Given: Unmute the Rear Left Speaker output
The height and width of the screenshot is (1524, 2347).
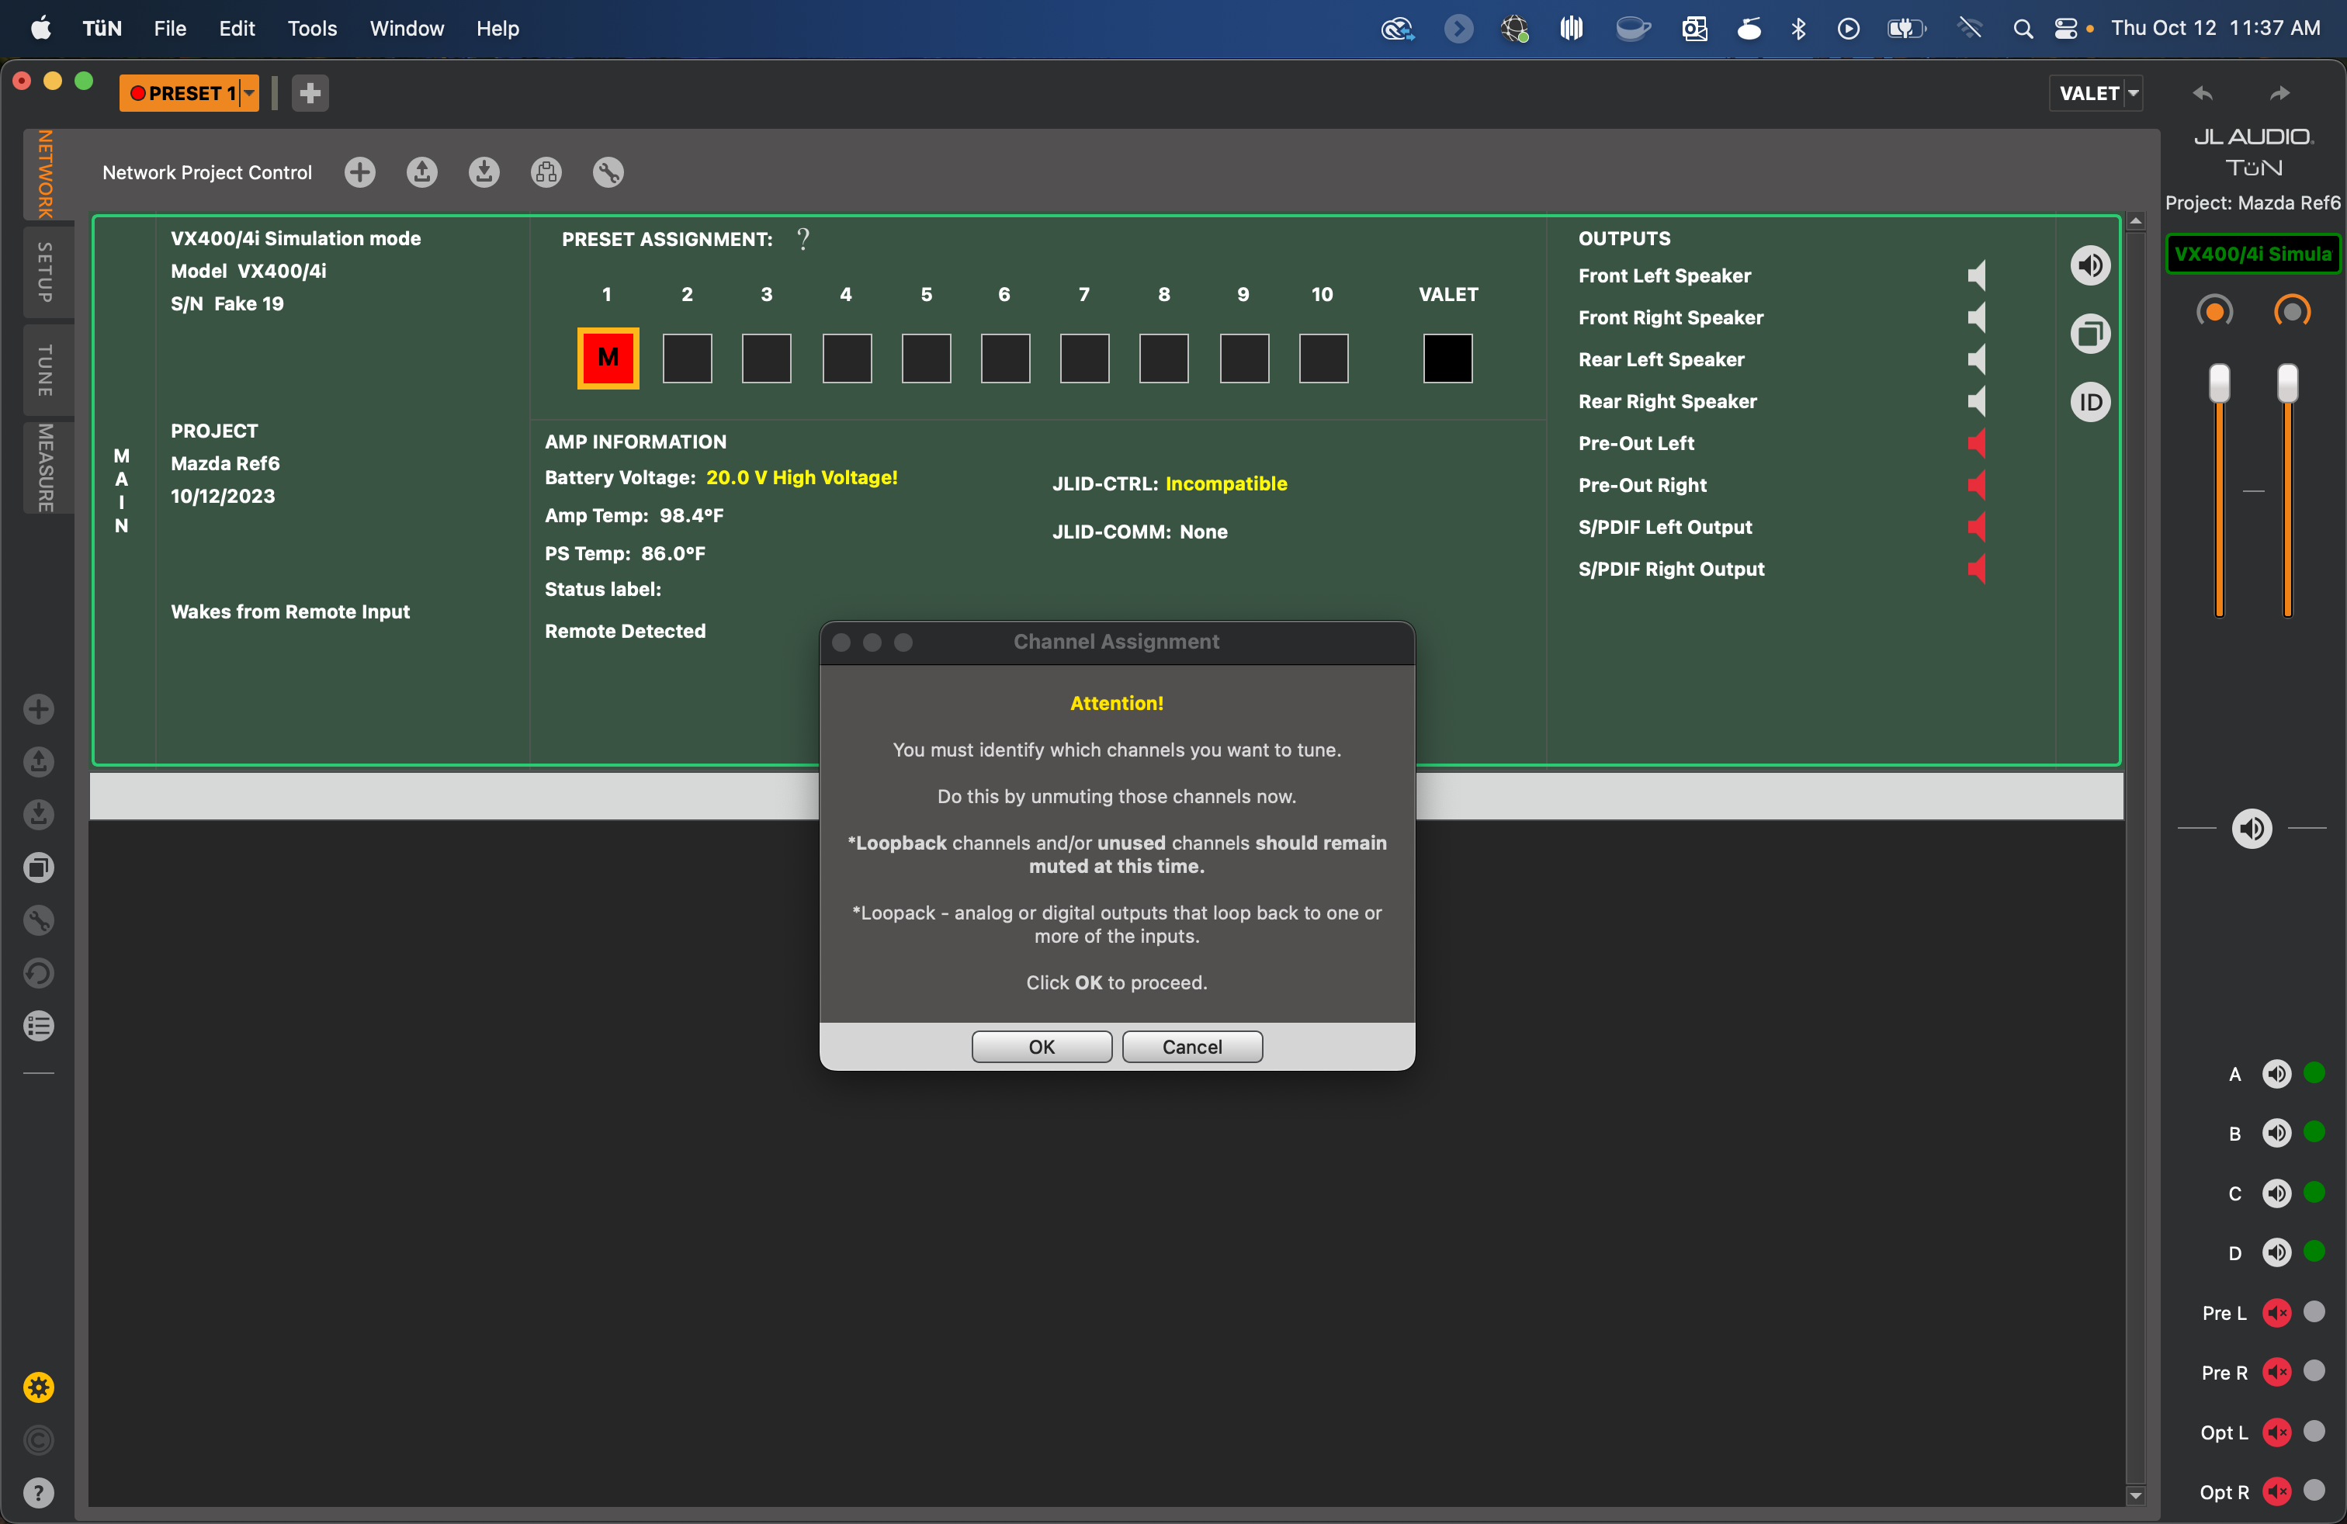Looking at the screenshot, I should pyautogui.click(x=1976, y=358).
